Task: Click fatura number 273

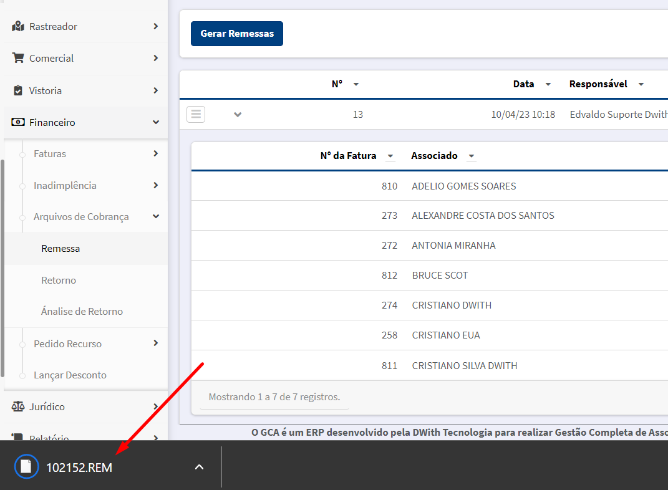Action: [389, 216]
